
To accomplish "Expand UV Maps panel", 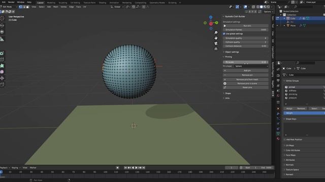I will coord(289,146).
